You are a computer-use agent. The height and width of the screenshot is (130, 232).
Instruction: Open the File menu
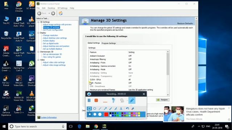point(38,8)
